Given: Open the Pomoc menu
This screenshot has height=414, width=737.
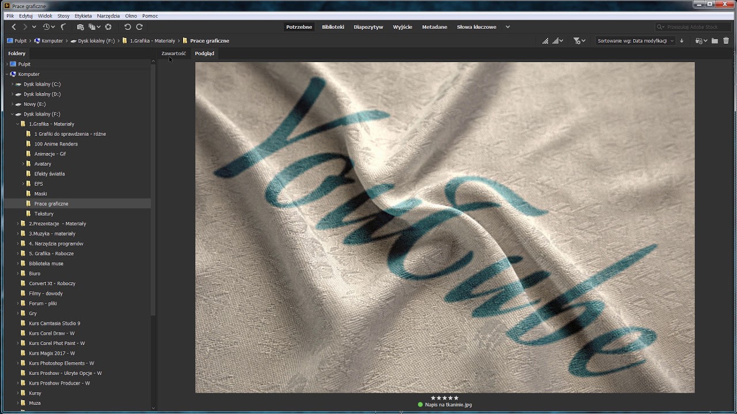Looking at the screenshot, I should [150, 16].
